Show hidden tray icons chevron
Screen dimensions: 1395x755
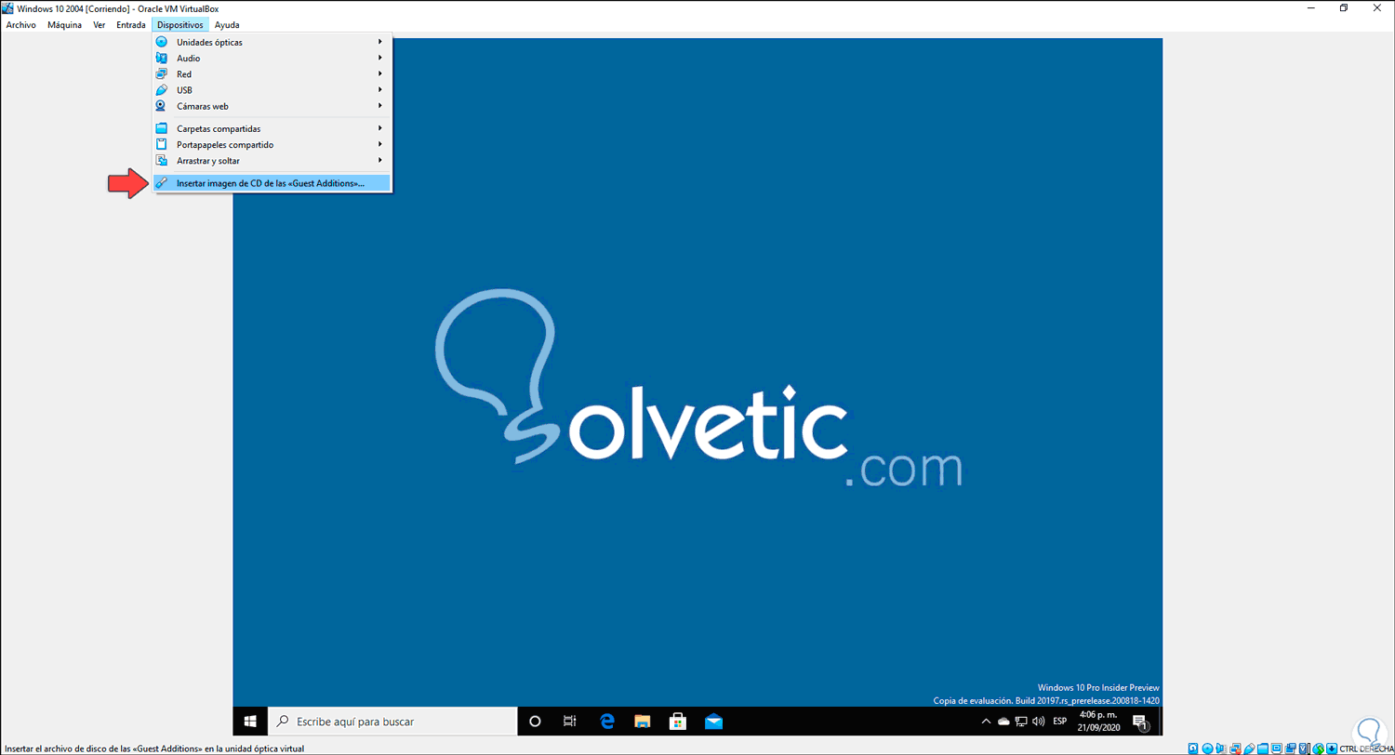pyautogui.click(x=986, y=721)
